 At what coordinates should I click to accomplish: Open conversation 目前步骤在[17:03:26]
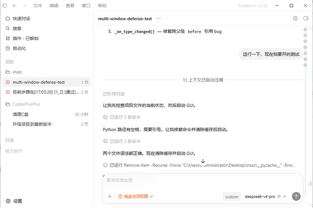point(47,92)
